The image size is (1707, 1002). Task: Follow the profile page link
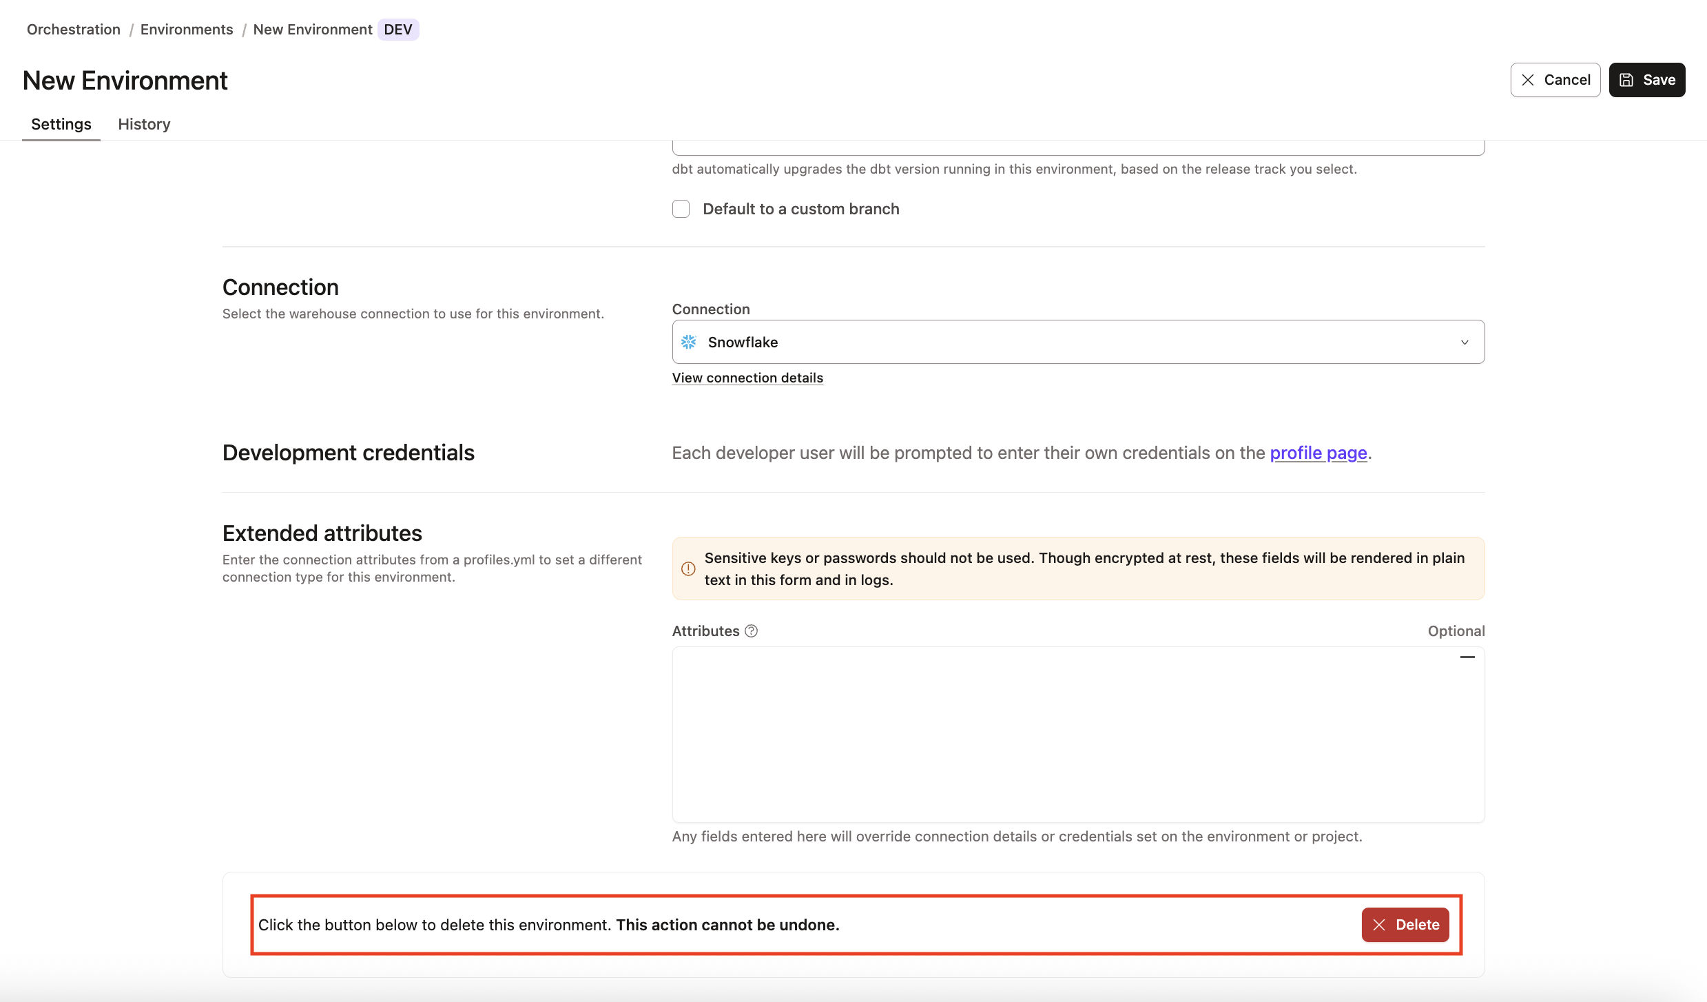pos(1318,453)
